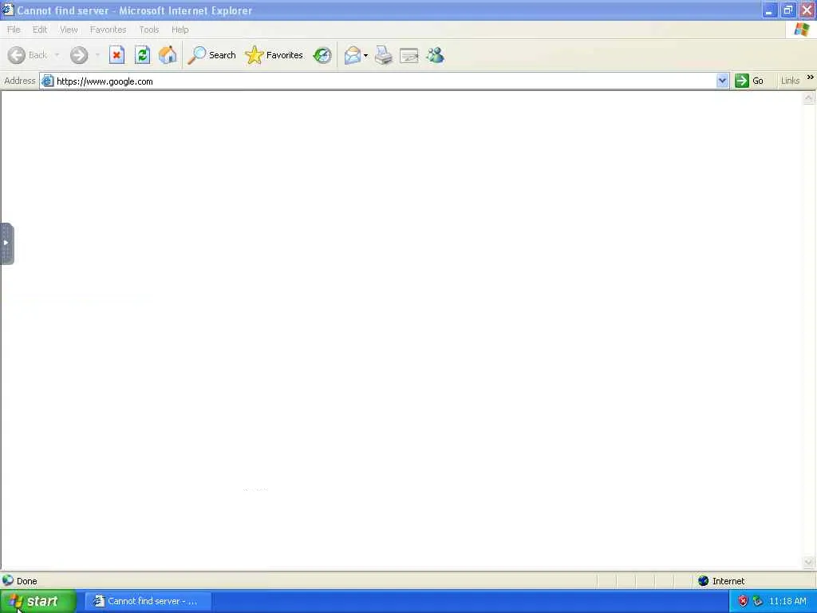
Task: Open the Back history dropdown arrow
Action: tap(57, 55)
